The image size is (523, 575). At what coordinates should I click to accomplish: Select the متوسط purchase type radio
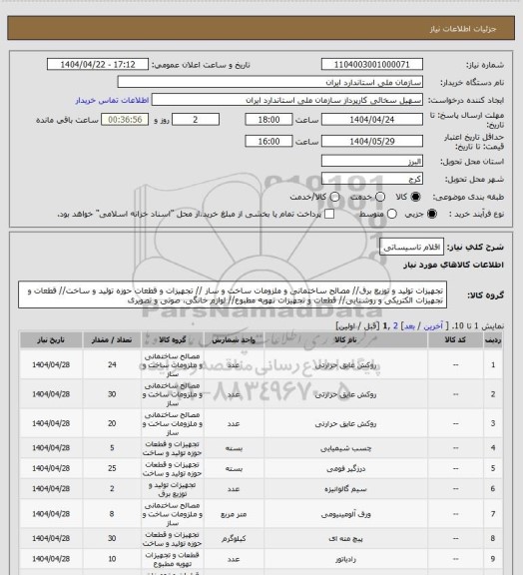coord(392,214)
